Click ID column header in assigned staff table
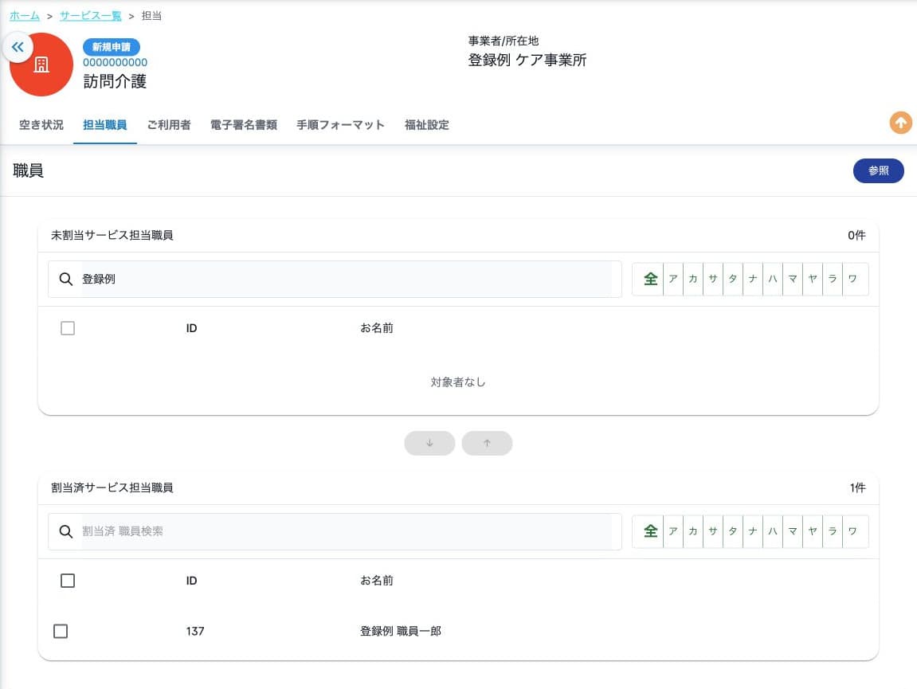 (x=191, y=581)
